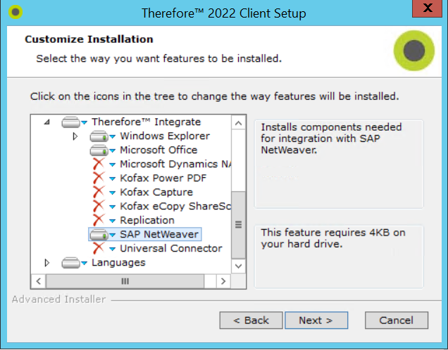448x350 pixels.
Task: Select the SAP NetWeaver feature label
Action: (158, 235)
